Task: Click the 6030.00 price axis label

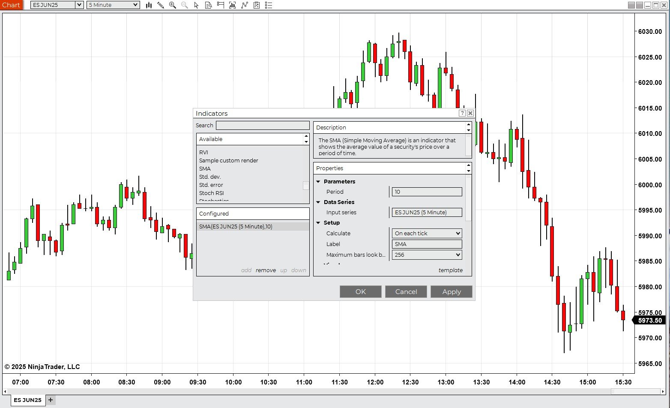Action: [x=650, y=32]
